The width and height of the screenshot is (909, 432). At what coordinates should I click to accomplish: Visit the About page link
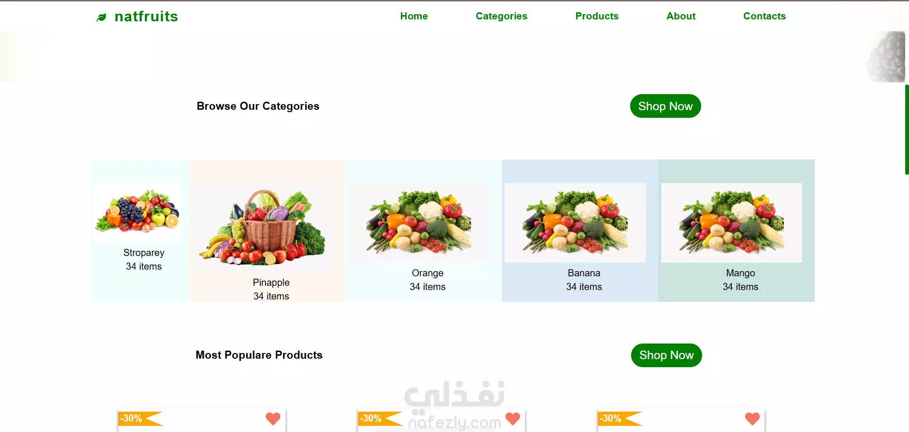(x=681, y=16)
